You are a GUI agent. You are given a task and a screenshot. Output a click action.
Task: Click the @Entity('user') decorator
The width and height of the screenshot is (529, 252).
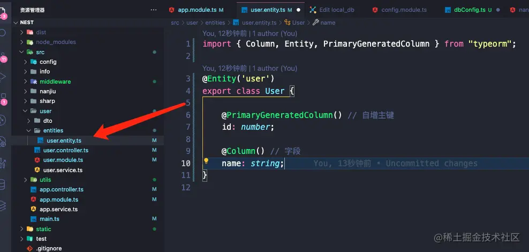pyautogui.click(x=238, y=79)
